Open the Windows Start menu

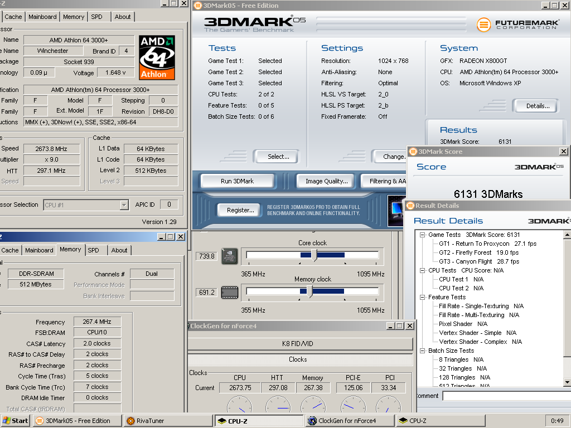(15, 421)
